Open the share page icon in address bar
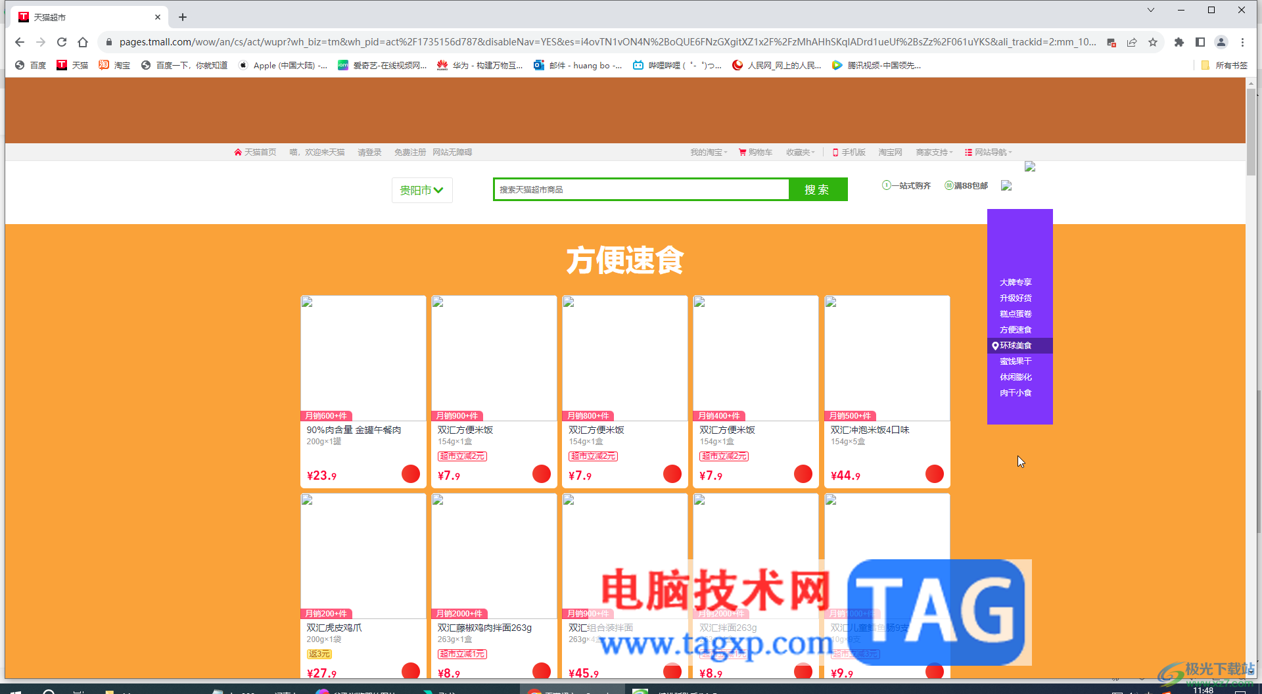 coord(1132,42)
